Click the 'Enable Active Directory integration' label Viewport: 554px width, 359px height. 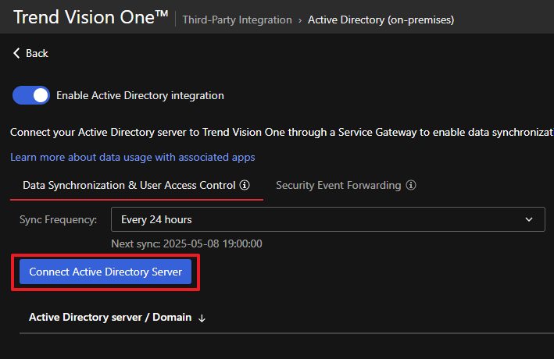(140, 96)
